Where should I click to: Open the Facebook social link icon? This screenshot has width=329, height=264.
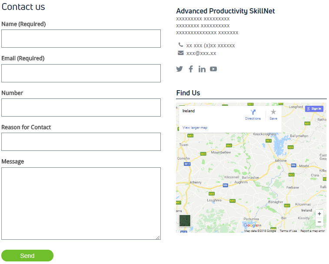click(191, 69)
